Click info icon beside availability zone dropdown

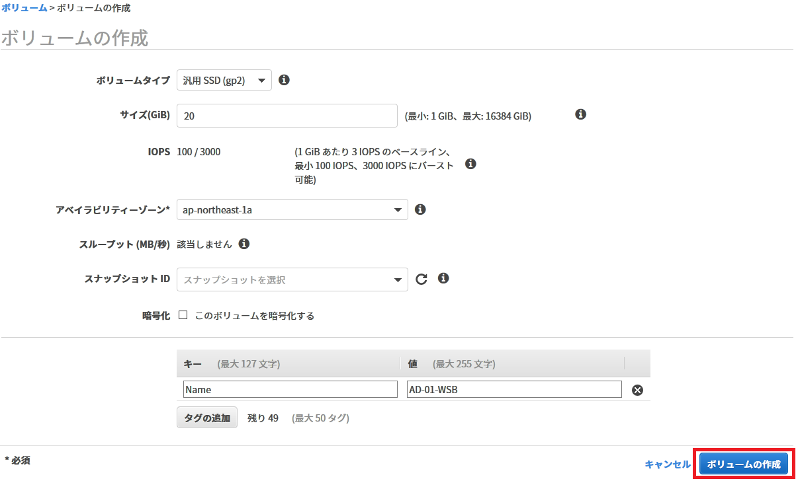point(420,209)
